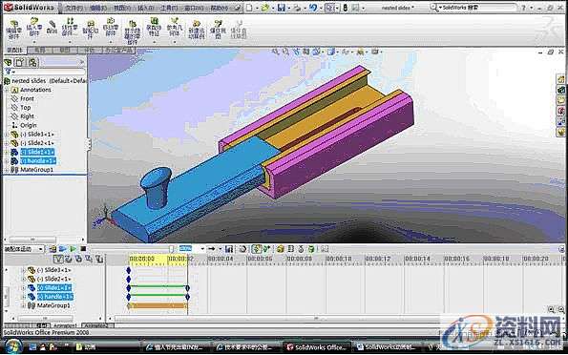
Task: Click the Motor icon in the motion toolbar
Action: click(x=280, y=249)
